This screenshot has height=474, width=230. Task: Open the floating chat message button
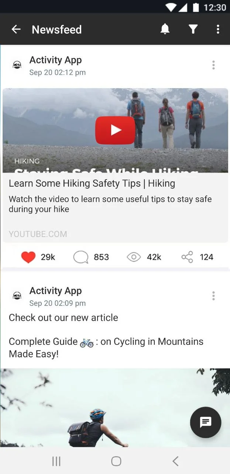[x=206, y=422]
